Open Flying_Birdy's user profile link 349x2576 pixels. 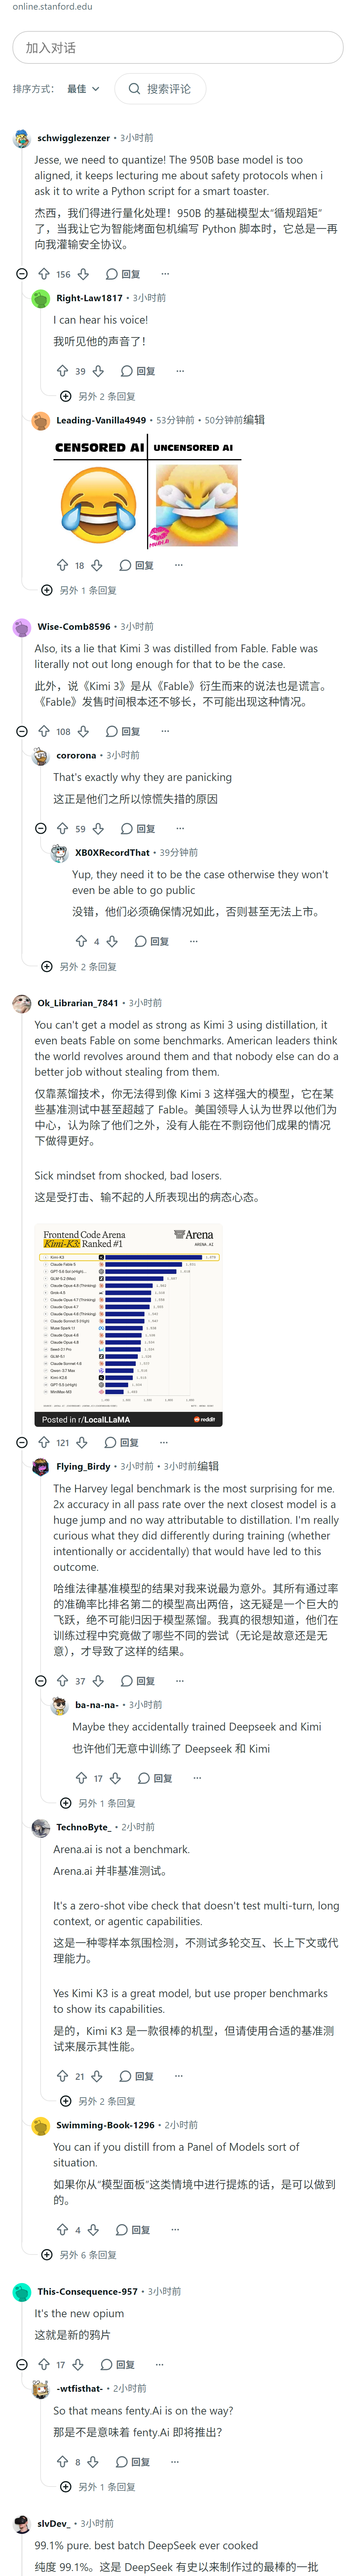coord(83,1466)
